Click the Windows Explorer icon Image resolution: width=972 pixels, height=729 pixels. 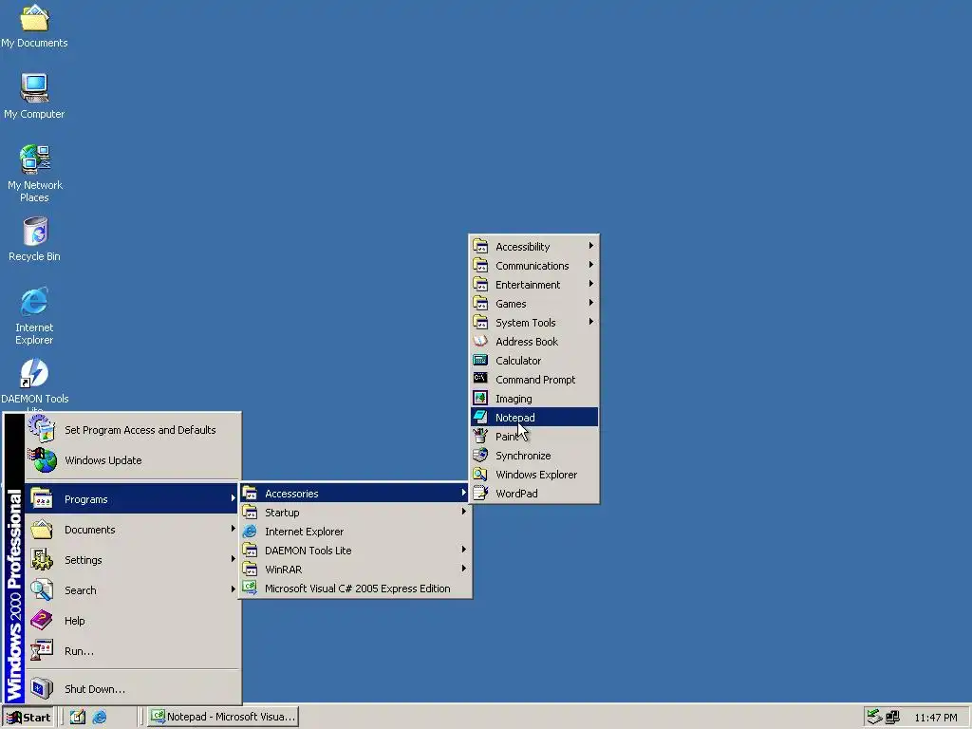(x=480, y=475)
